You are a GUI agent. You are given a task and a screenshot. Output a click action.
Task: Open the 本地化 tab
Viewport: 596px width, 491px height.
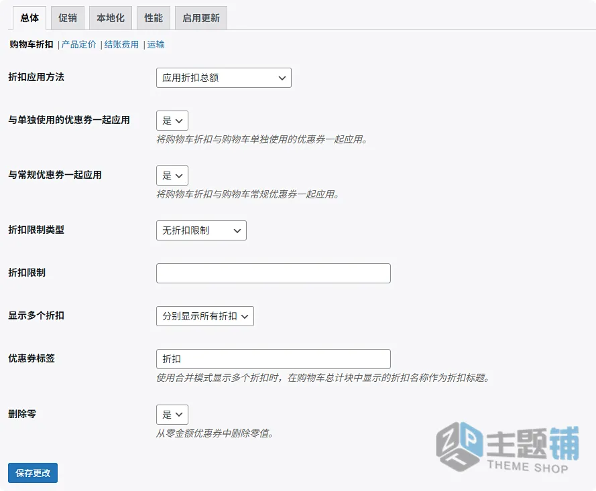click(x=110, y=18)
